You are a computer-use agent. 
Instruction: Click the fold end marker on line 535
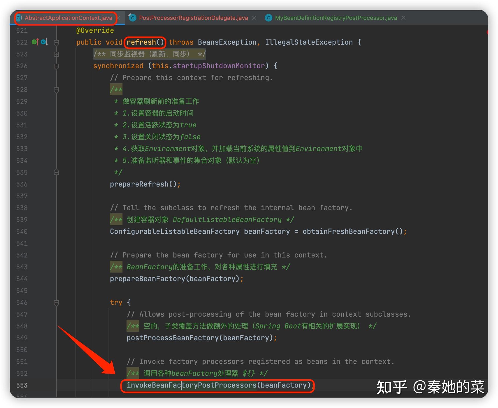tap(56, 172)
